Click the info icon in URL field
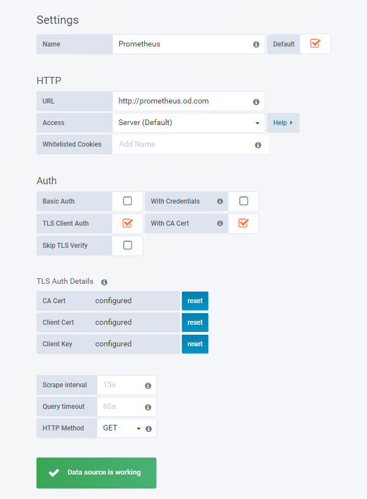Image resolution: width=367 pixels, height=499 pixels. (256, 102)
